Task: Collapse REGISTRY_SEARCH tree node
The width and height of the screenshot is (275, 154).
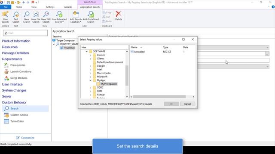Action: tap(54, 44)
